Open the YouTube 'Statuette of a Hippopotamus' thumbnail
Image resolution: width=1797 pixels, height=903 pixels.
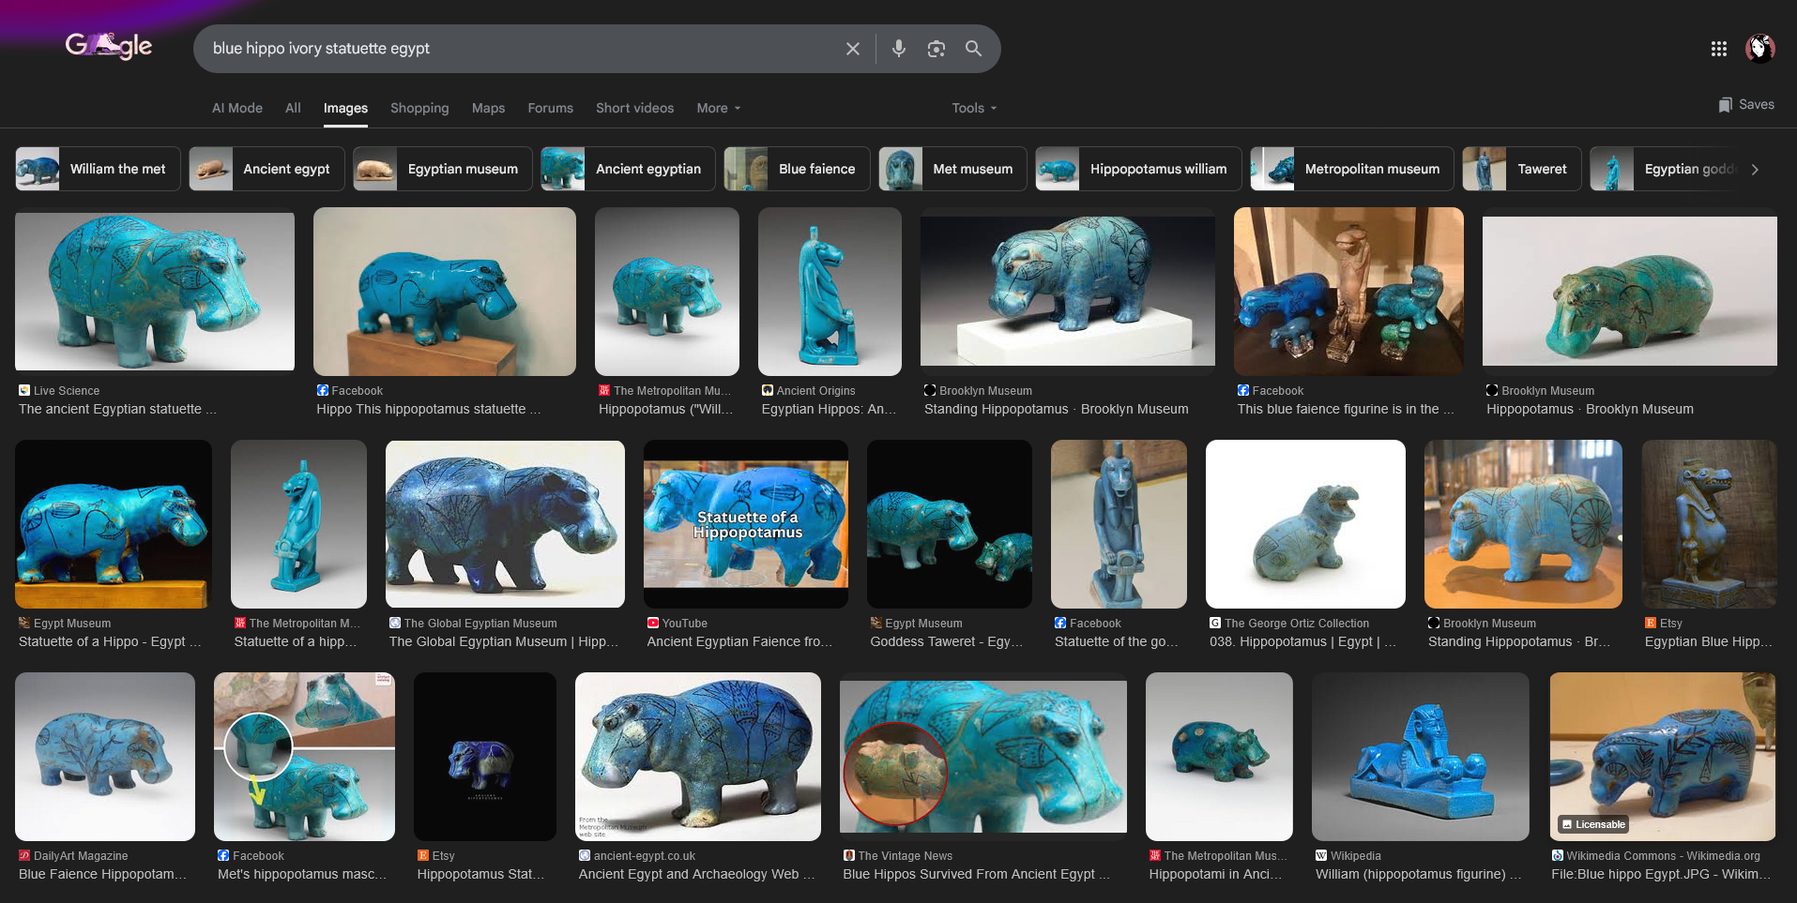point(746,523)
